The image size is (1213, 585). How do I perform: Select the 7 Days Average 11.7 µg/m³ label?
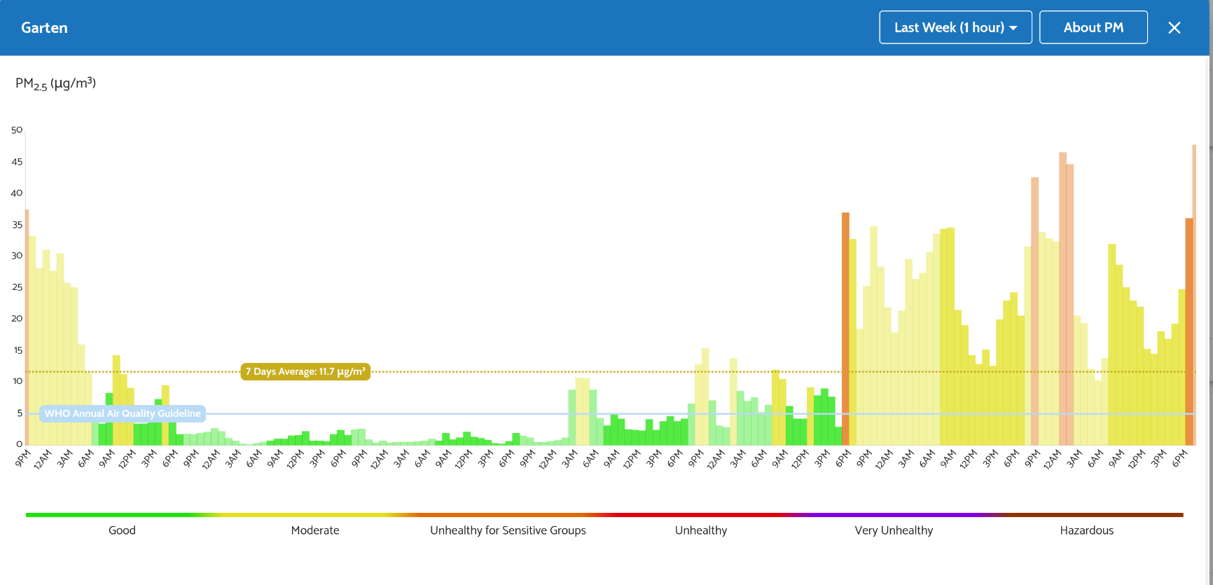305,371
